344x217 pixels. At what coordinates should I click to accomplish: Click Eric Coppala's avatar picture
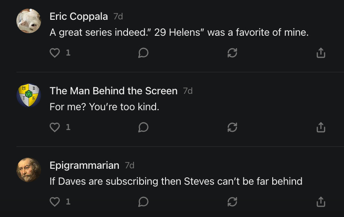pyautogui.click(x=29, y=21)
